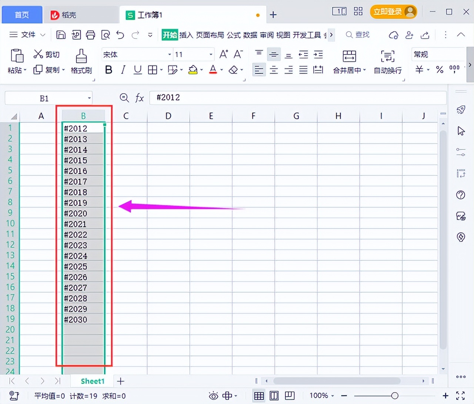
Task: Click the 查找 search box
Action: tap(358, 35)
